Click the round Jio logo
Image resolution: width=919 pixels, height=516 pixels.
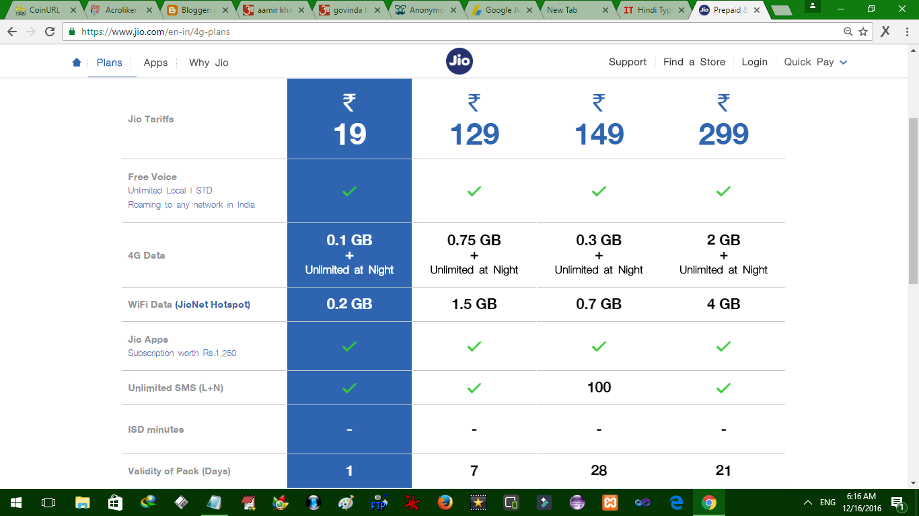click(x=459, y=61)
